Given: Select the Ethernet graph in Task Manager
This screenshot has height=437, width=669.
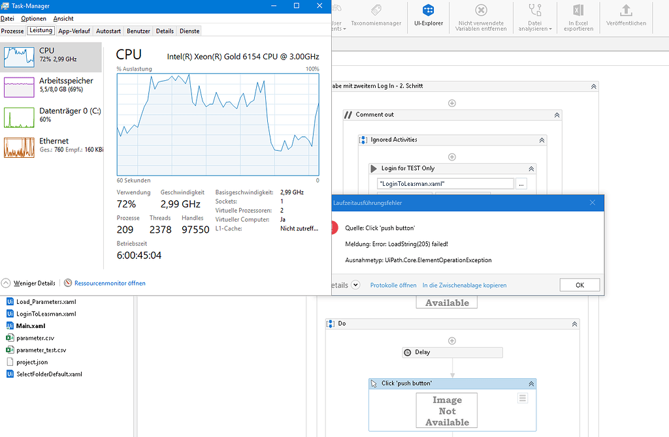Looking at the screenshot, I should (x=52, y=147).
